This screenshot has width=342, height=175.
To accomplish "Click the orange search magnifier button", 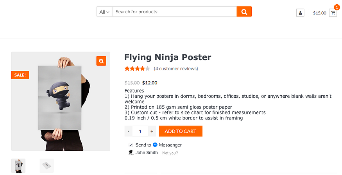I will tap(244, 12).
